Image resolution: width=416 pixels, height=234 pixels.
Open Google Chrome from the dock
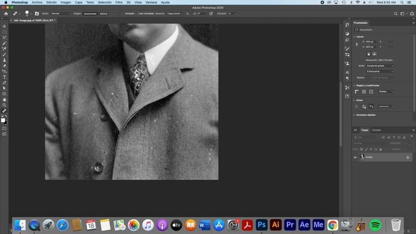point(332,225)
